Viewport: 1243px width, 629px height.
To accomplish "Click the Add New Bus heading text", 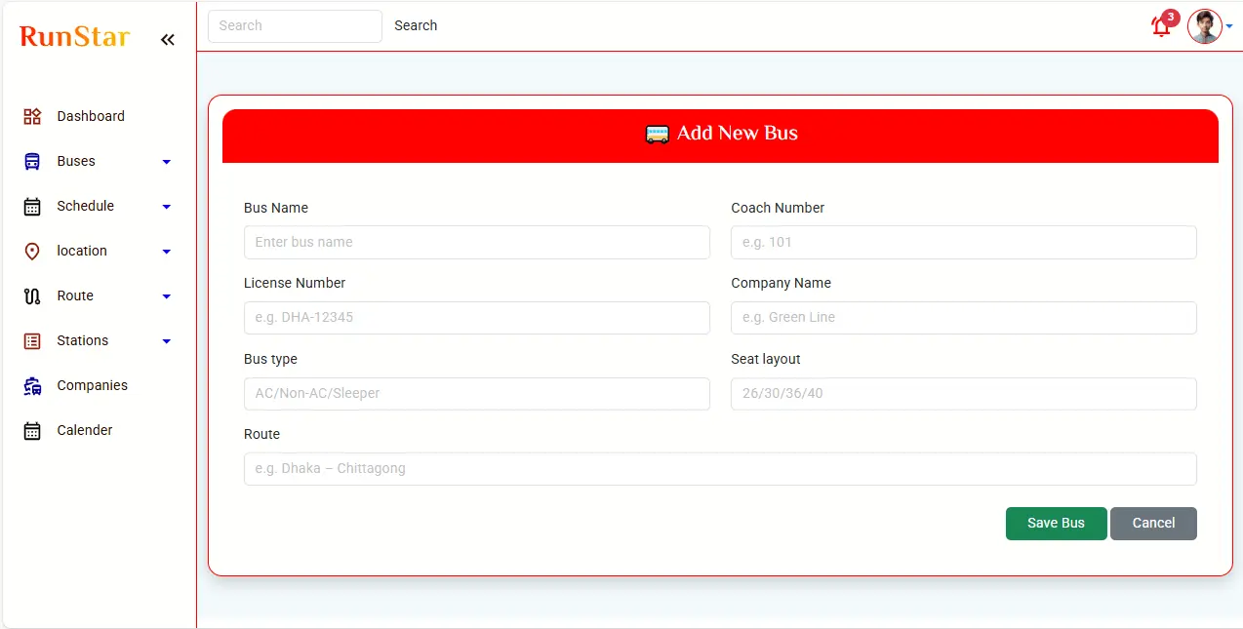I will pos(738,134).
